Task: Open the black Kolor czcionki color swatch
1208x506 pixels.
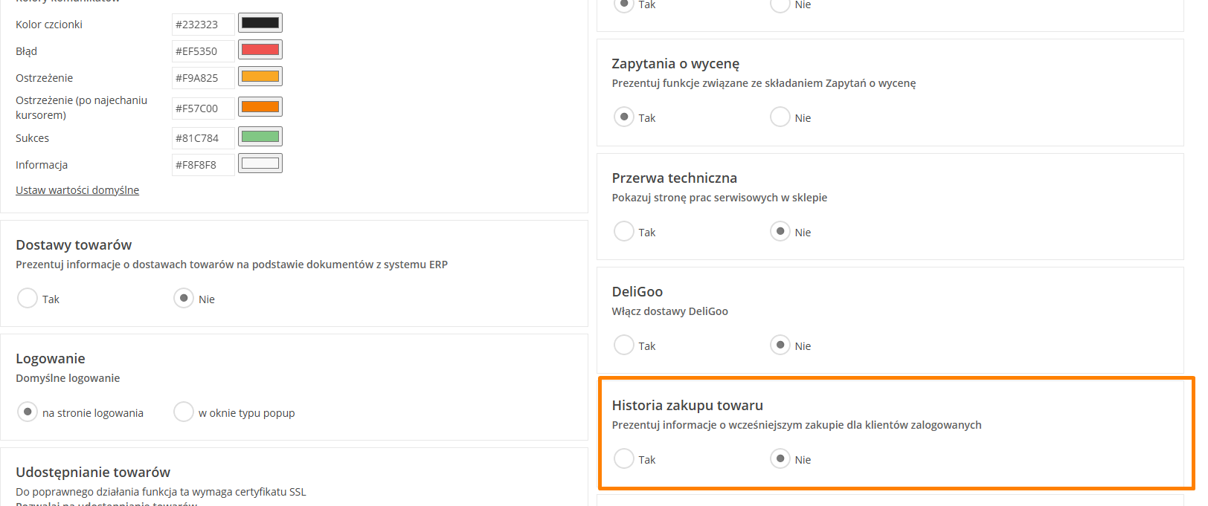Action: (x=260, y=23)
